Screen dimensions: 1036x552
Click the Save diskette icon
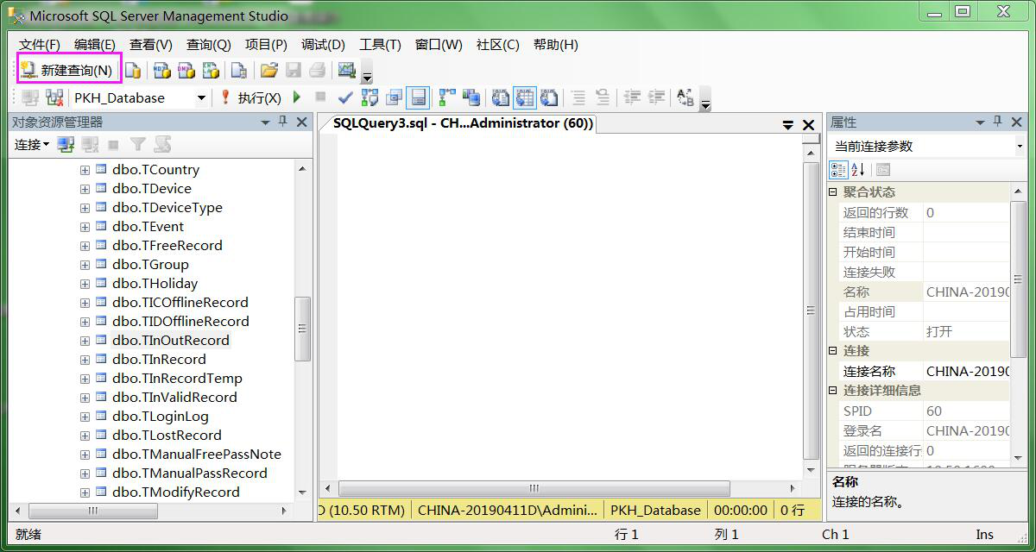tap(294, 71)
